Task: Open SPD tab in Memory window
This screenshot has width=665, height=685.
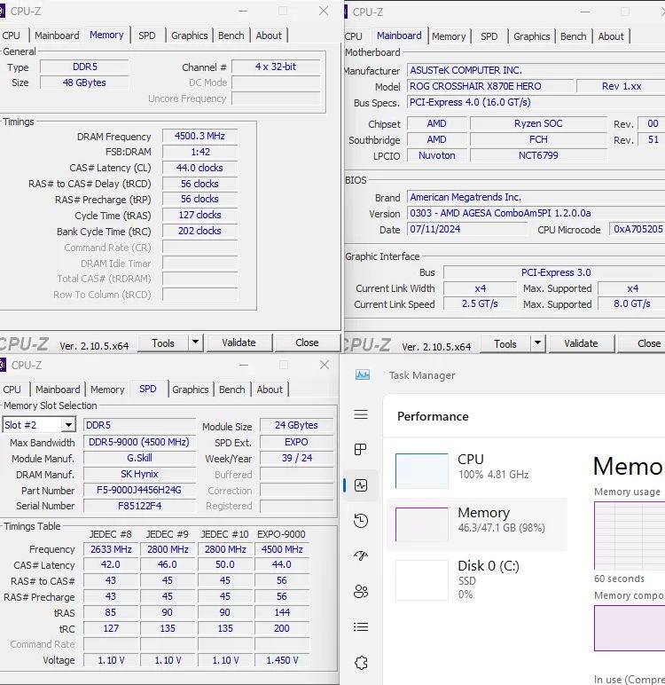Action: click(x=146, y=35)
